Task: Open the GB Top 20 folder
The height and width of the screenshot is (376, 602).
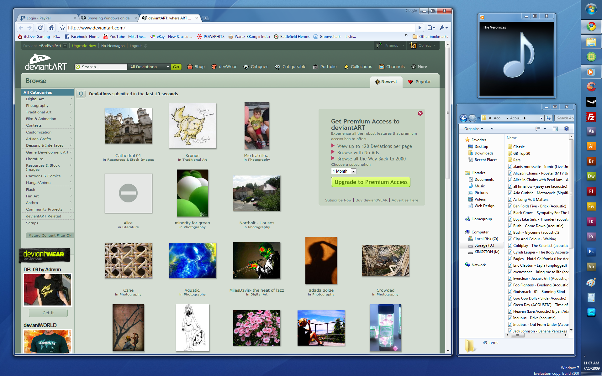Action: tap(521, 154)
